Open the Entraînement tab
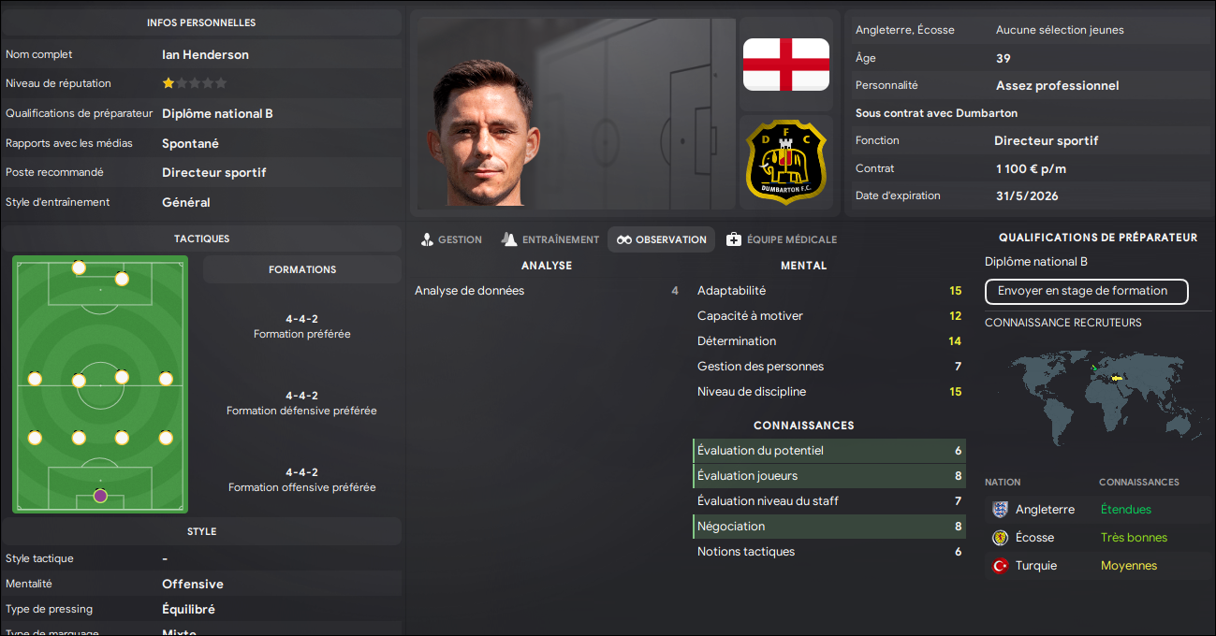Image resolution: width=1216 pixels, height=636 pixels. click(549, 239)
